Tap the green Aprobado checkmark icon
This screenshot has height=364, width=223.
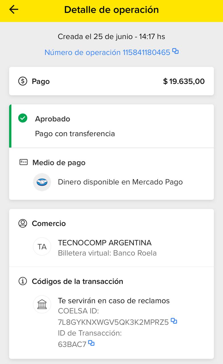click(x=23, y=118)
